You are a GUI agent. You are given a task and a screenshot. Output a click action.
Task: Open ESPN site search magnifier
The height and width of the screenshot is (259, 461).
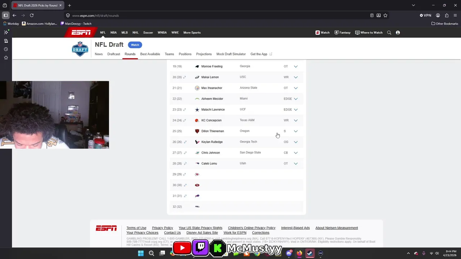(389, 32)
